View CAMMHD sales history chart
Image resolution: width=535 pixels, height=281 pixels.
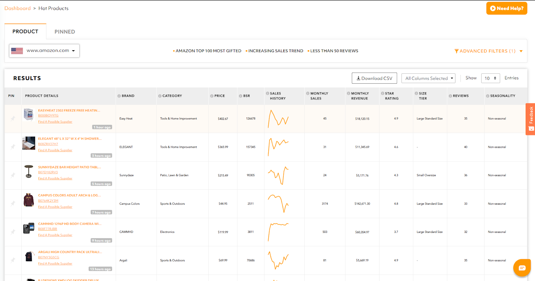pyautogui.click(x=278, y=232)
